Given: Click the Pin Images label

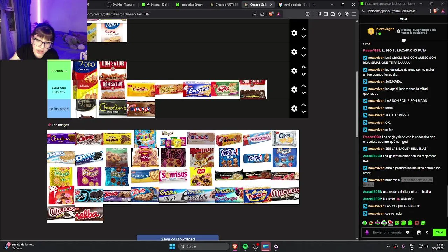Looking at the screenshot, I should 61,125.
